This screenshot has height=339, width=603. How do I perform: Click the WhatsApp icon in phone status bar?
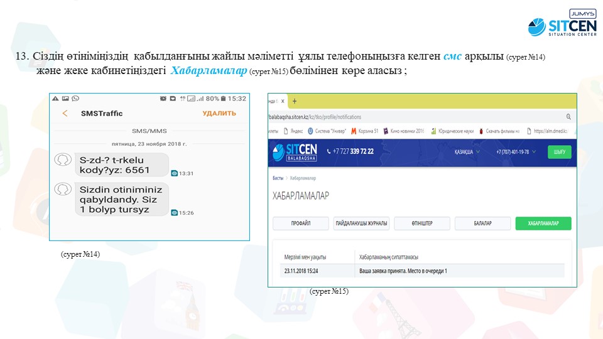click(x=75, y=99)
